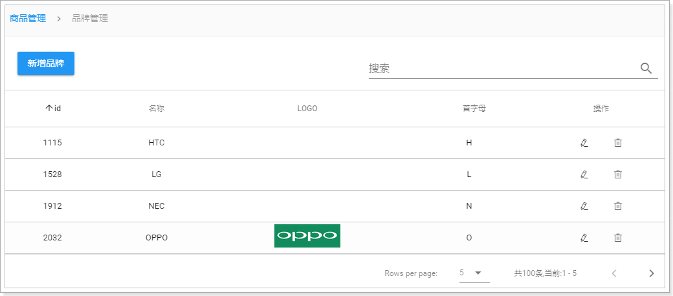Screen dimensions: 673x296
Task: Click the trash icon for NEC
Action: coord(617,206)
